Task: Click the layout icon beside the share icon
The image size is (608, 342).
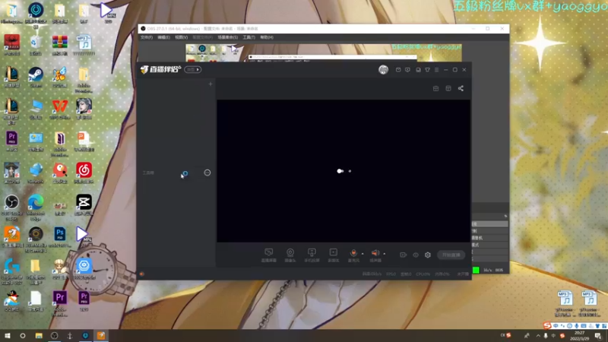Action: (x=448, y=88)
